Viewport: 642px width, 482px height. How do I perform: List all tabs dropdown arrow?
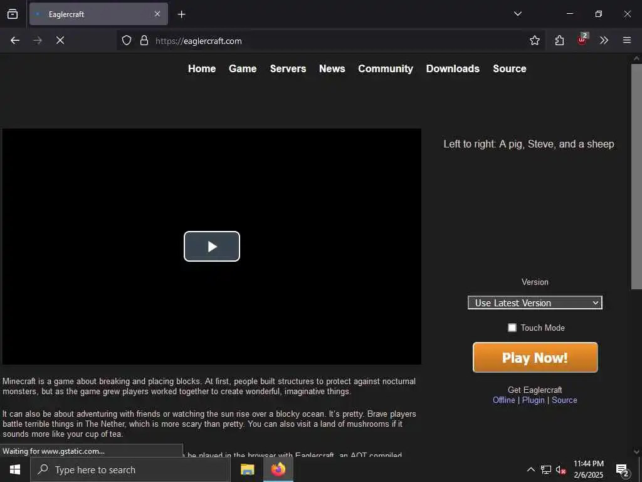(517, 14)
